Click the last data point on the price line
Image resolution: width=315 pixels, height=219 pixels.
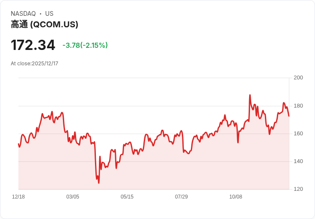coord(289,116)
